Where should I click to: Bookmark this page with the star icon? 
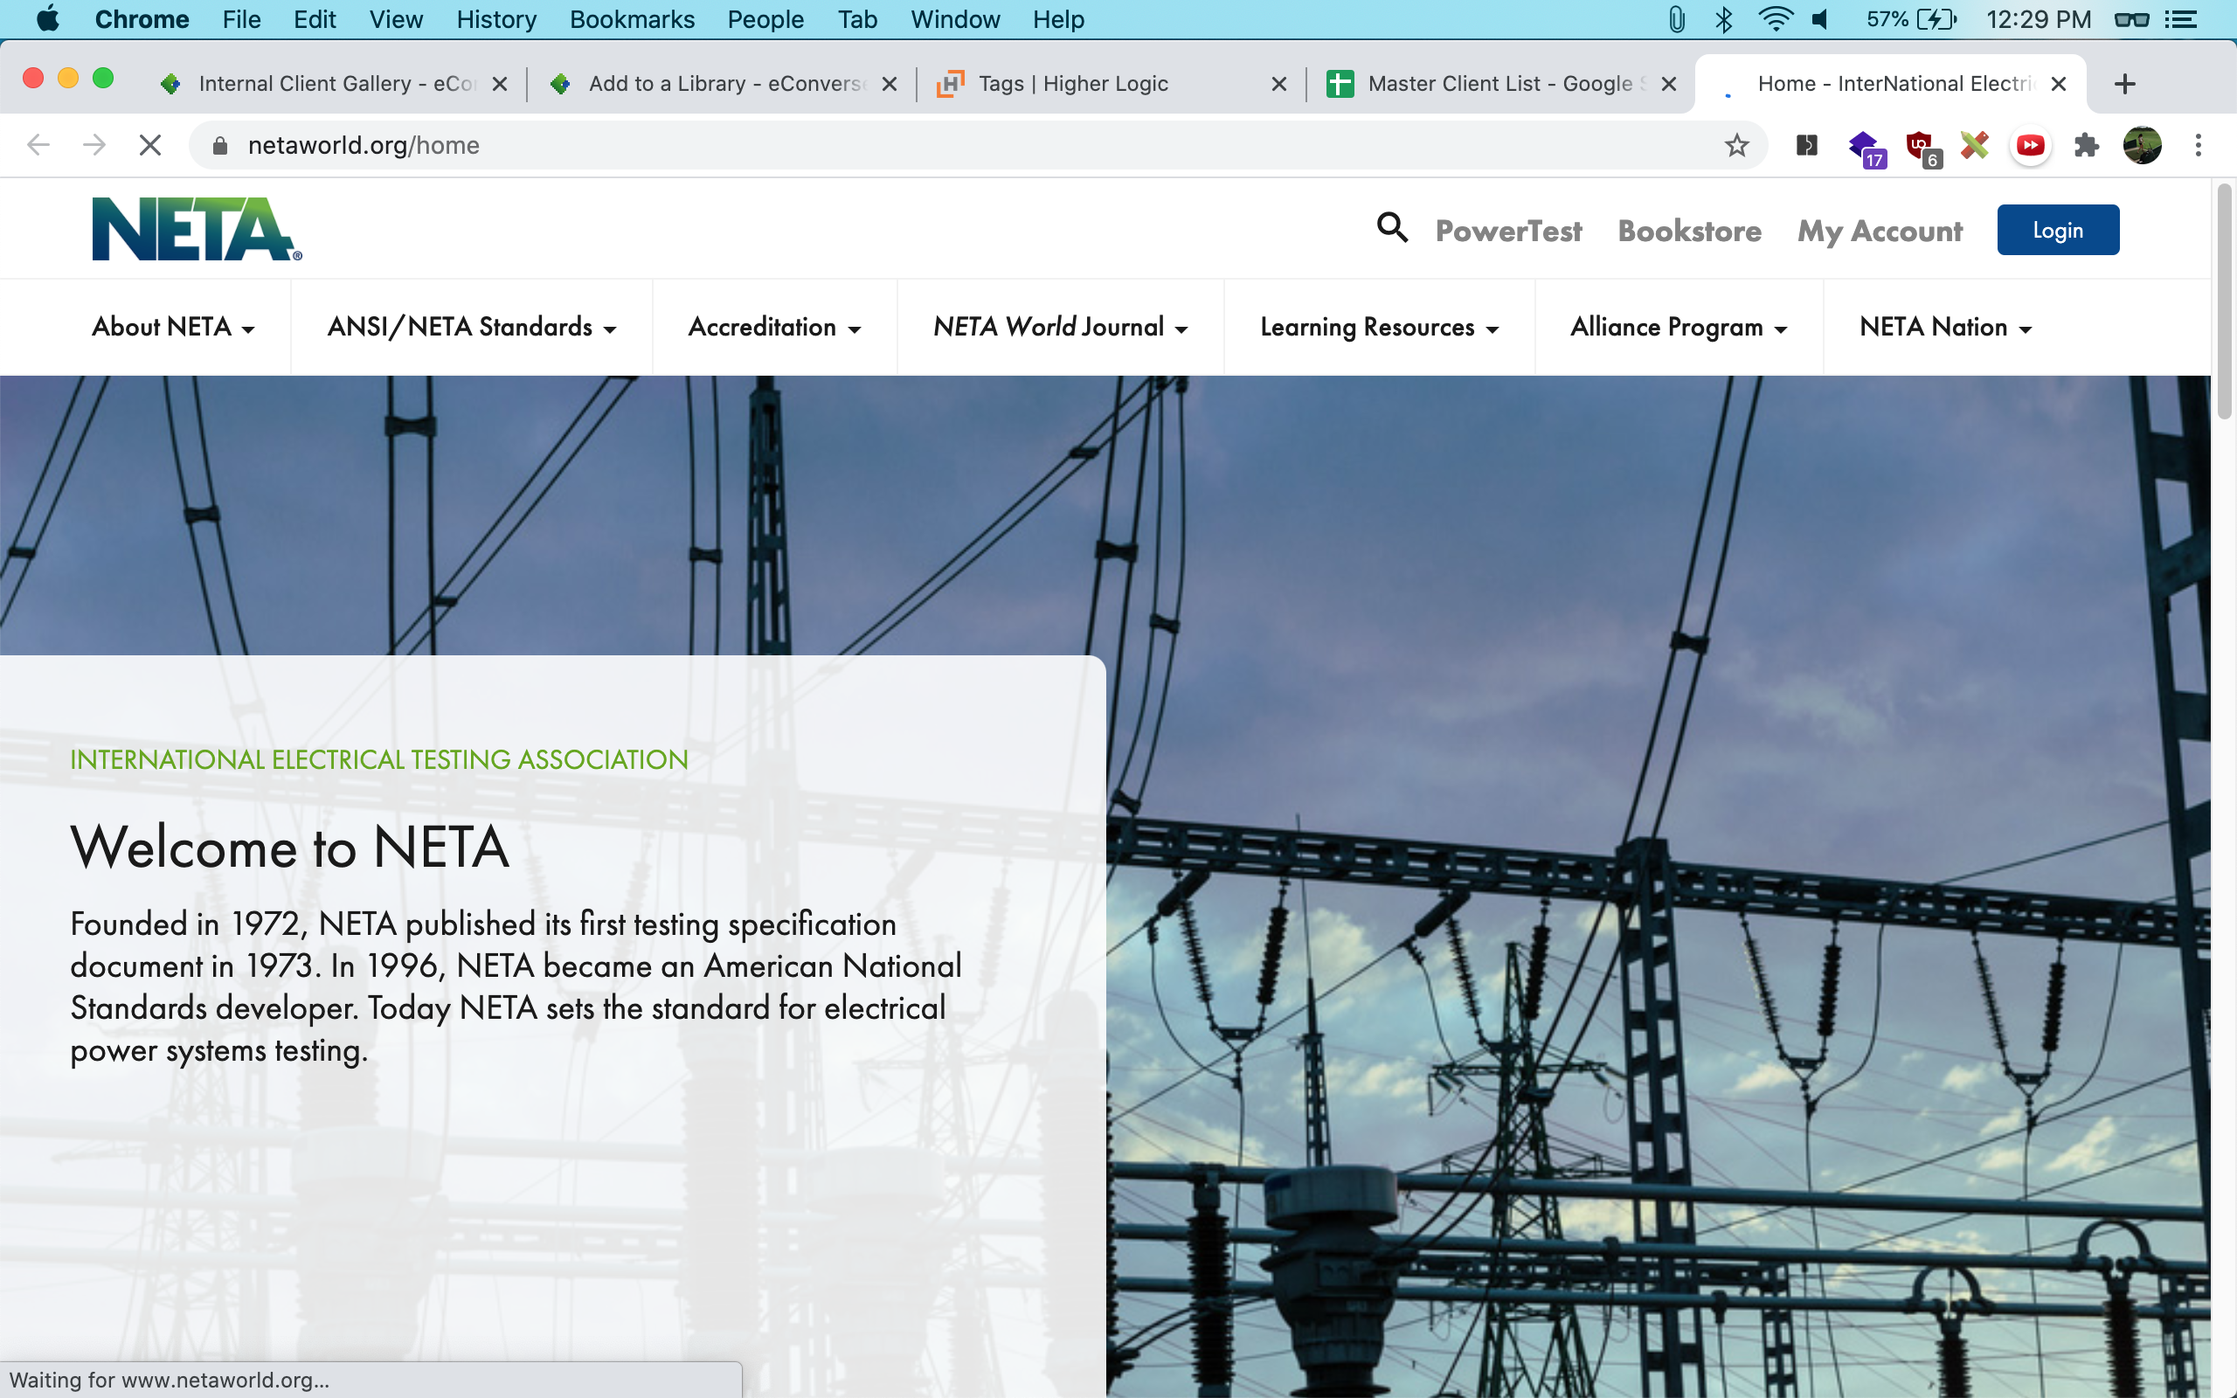1736,145
